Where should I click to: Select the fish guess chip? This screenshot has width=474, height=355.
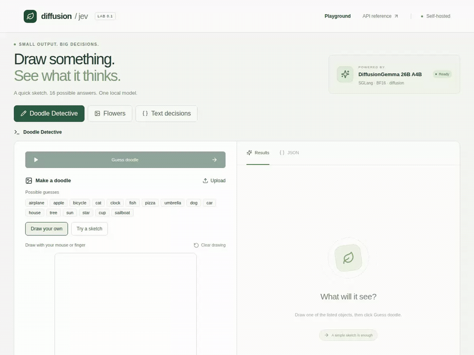pos(133,203)
